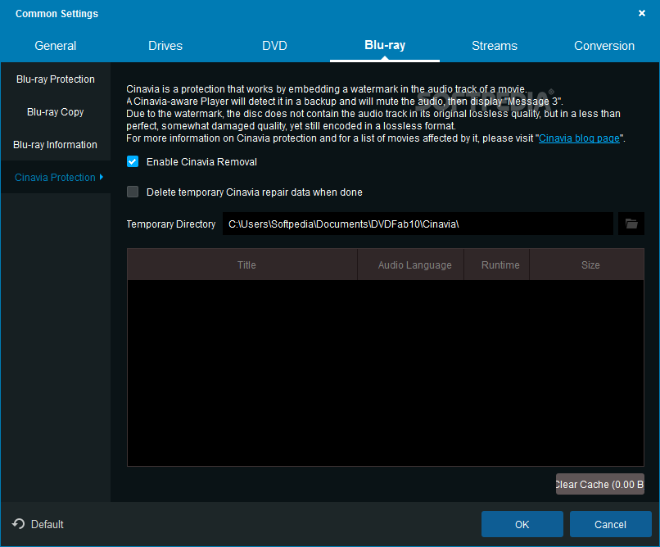Click the Temporary Directory path field
This screenshot has width=660, height=547.
[418, 224]
